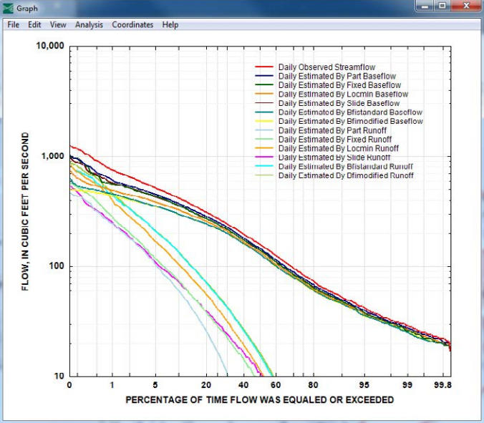
Task: Select the Daily Estimated By Fixed Baseflow label
Action: [338, 85]
